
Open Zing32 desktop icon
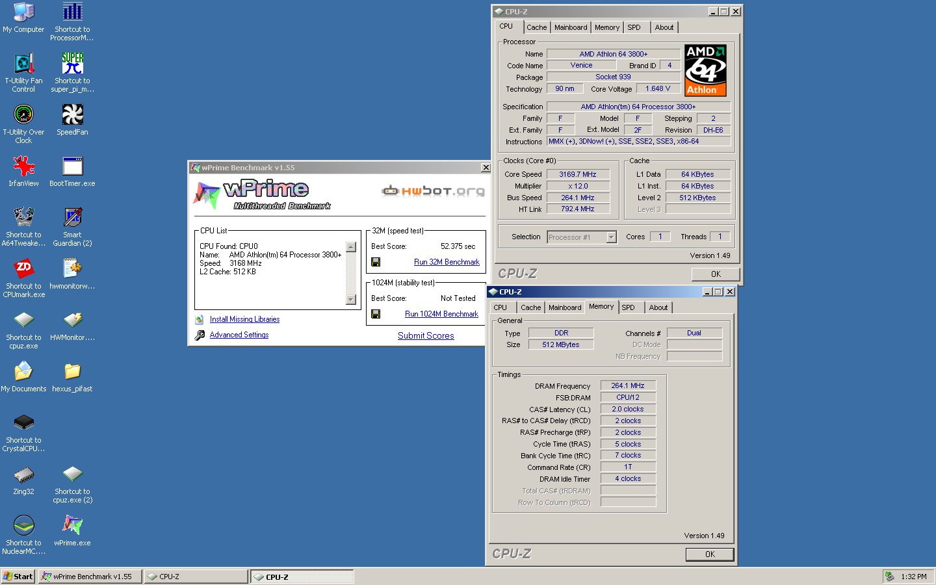coord(23,474)
